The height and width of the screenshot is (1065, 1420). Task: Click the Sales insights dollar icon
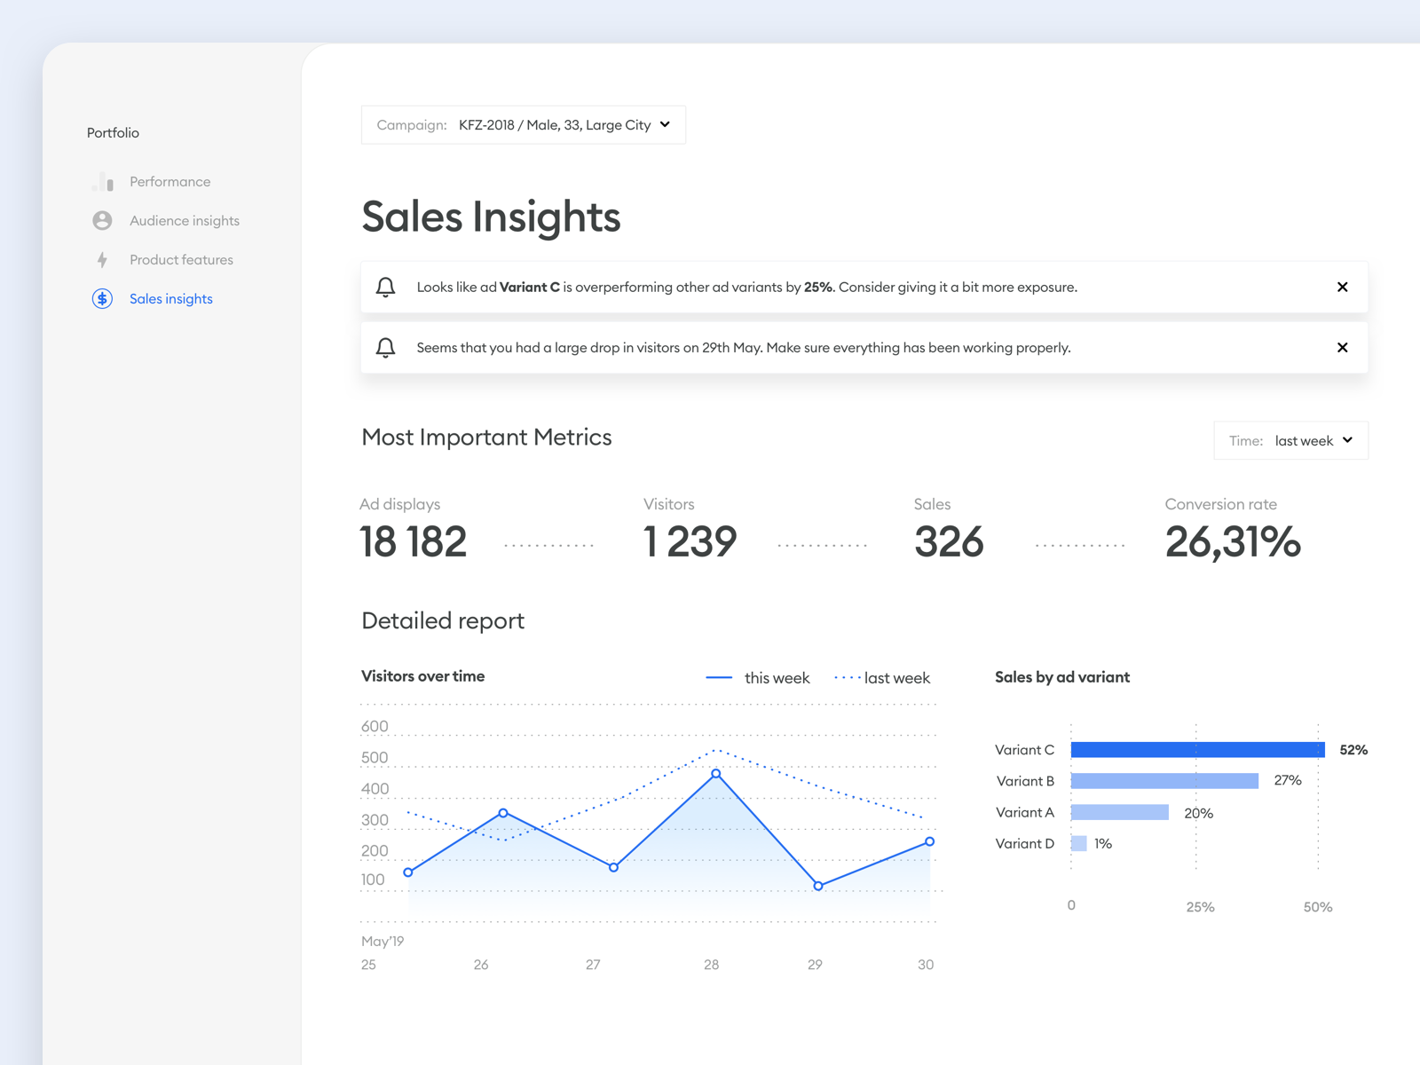pyautogui.click(x=102, y=298)
